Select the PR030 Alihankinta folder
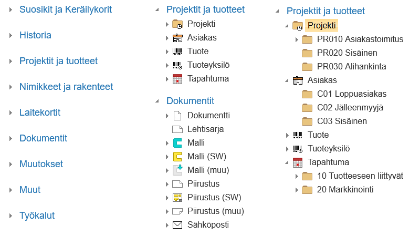This screenshot has width=420, height=235. [351, 67]
